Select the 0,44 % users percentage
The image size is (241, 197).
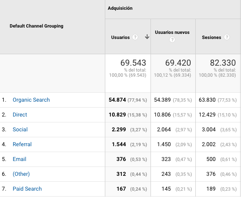tap(139, 174)
